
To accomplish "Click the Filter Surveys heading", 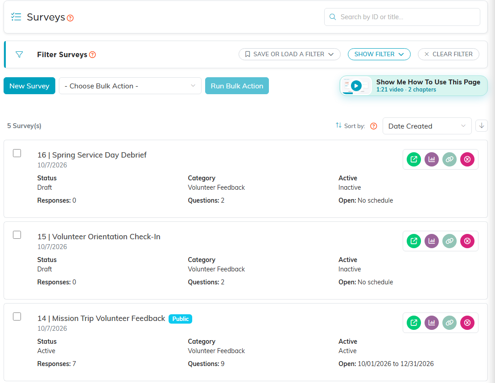I will coord(62,54).
